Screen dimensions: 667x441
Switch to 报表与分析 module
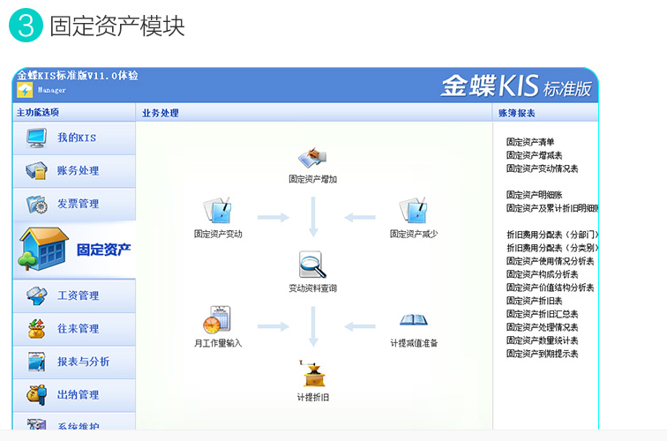pos(75,362)
